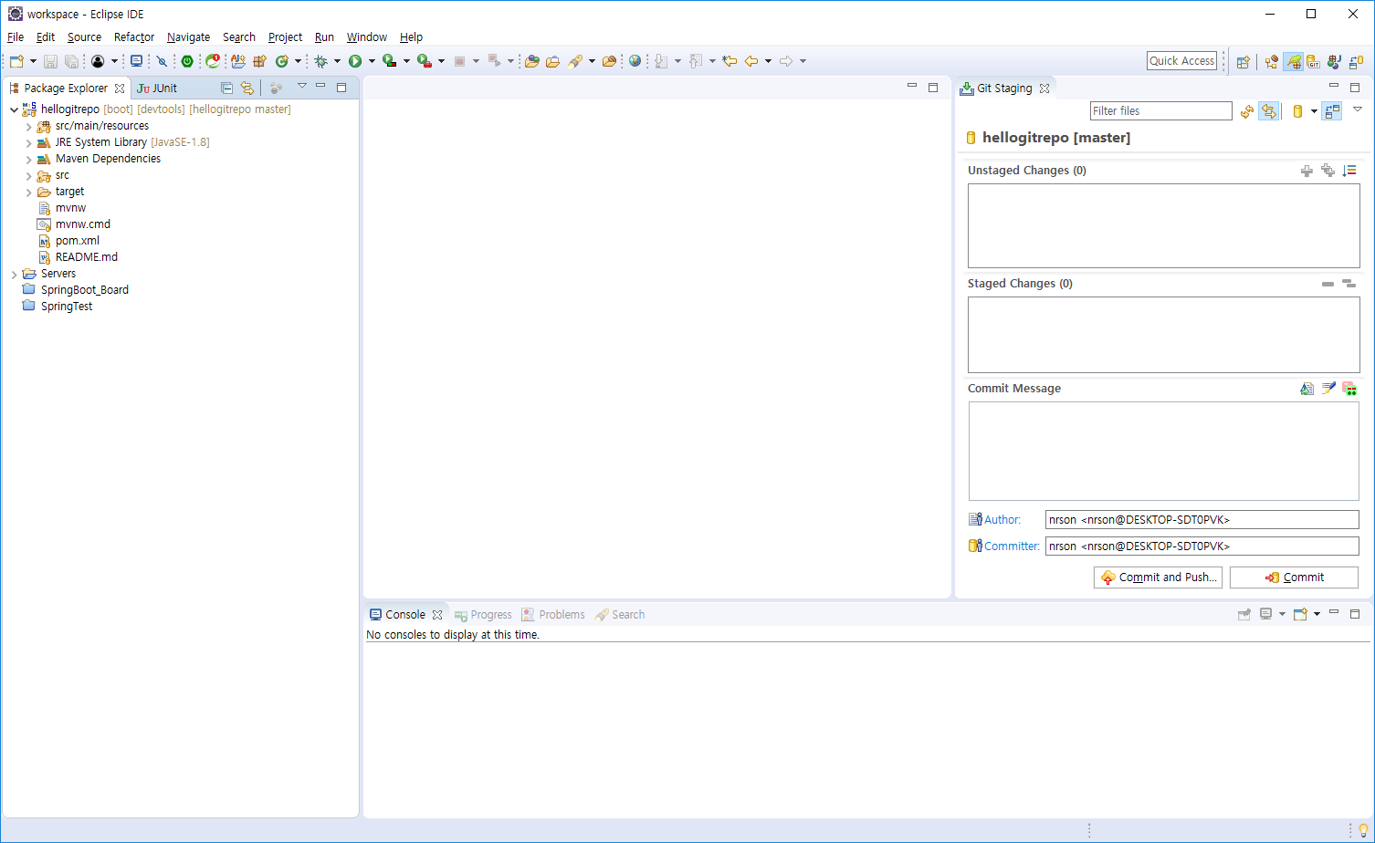Open the Refactor menu

point(134,37)
